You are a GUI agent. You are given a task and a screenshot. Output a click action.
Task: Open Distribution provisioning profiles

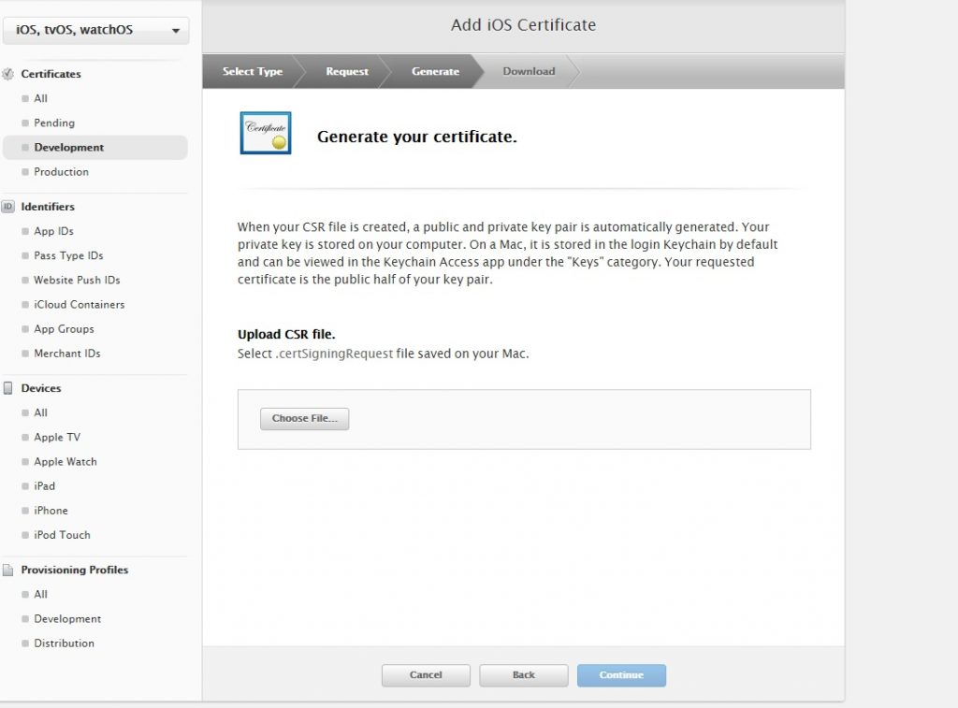(64, 643)
